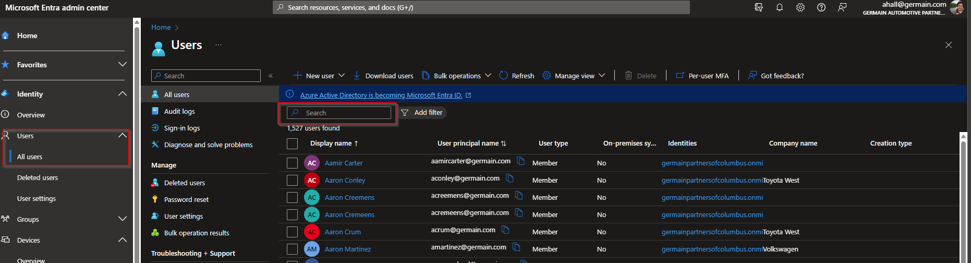This screenshot has height=263, width=971.
Task: Copy aconley@germain.com to clipboard
Action: [x=510, y=178]
